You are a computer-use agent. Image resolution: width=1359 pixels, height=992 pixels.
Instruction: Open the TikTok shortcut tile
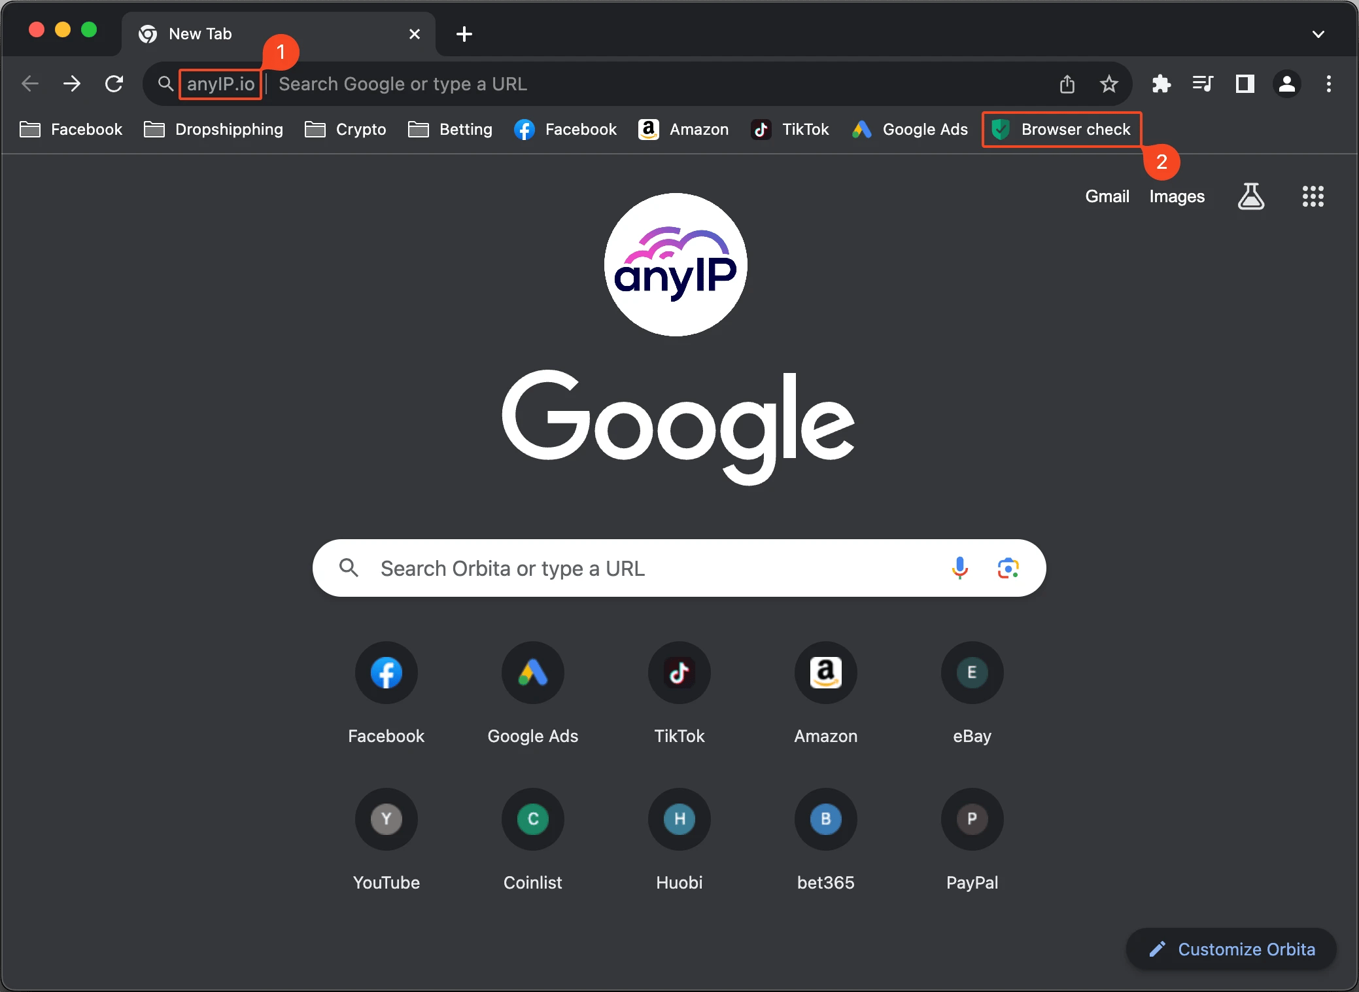679,673
